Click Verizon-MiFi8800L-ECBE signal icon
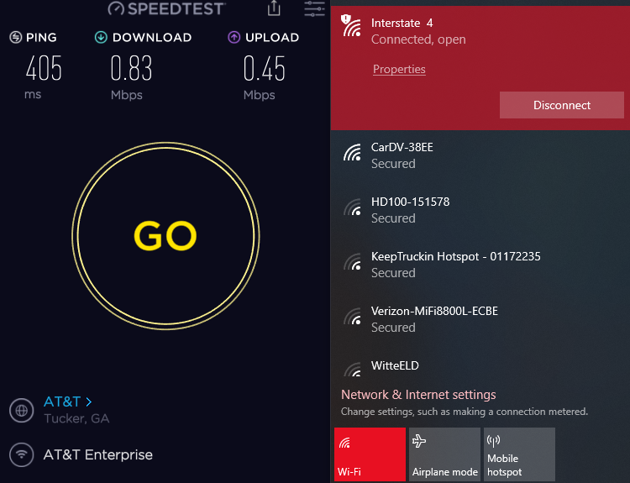 [x=352, y=317]
